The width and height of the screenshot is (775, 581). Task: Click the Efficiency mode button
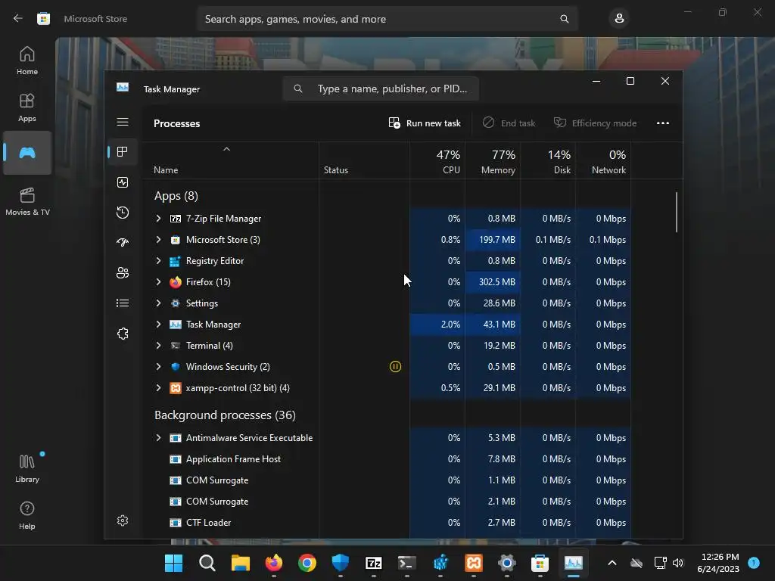tap(595, 123)
